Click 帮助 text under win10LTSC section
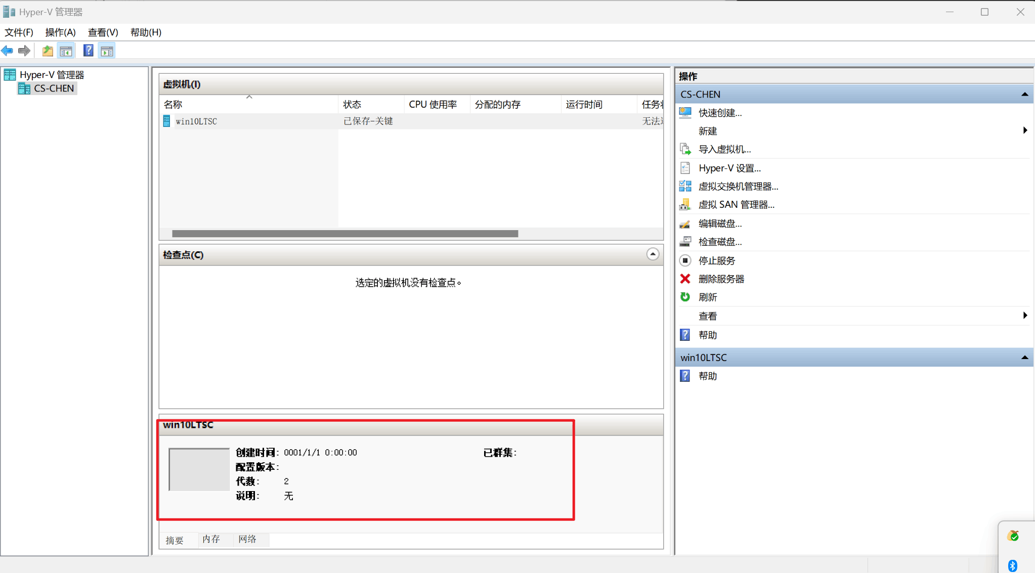 pyautogui.click(x=708, y=376)
